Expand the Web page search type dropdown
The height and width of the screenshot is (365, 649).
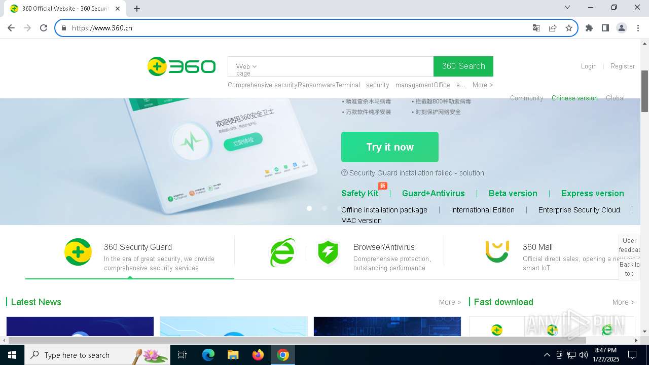(x=246, y=66)
